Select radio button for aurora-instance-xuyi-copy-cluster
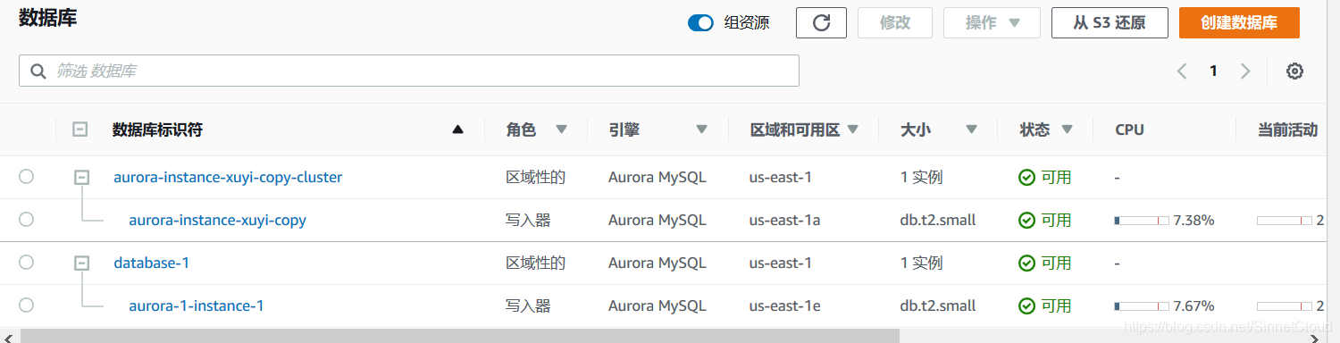 coord(26,177)
